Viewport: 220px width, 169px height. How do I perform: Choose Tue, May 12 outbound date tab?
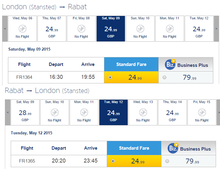[x=199, y=29]
